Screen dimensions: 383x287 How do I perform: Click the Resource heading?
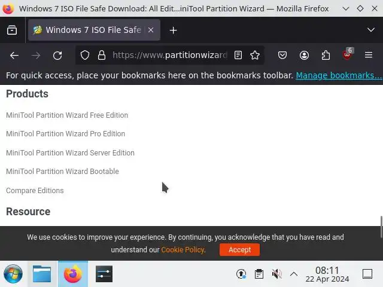[28, 212]
